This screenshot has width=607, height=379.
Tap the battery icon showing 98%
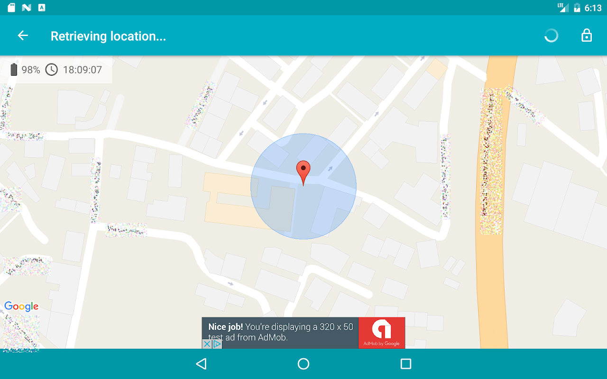click(x=14, y=70)
